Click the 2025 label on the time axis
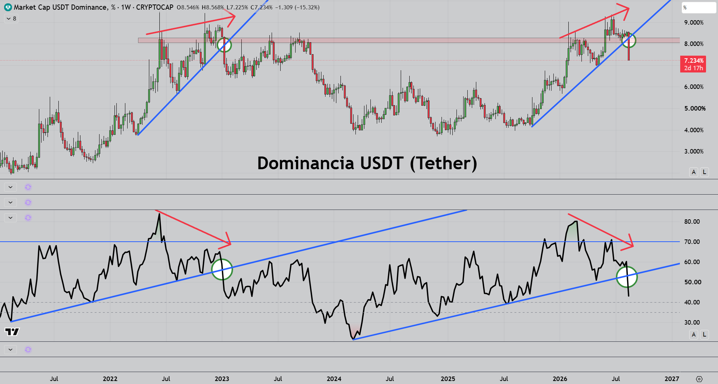The height and width of the screenshot is (384, 718). click(x=448, y=379)
